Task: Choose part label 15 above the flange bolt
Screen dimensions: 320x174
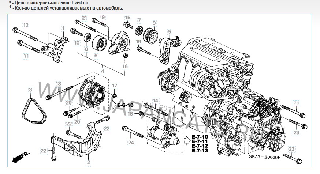Action: click(x=127, y=18)
